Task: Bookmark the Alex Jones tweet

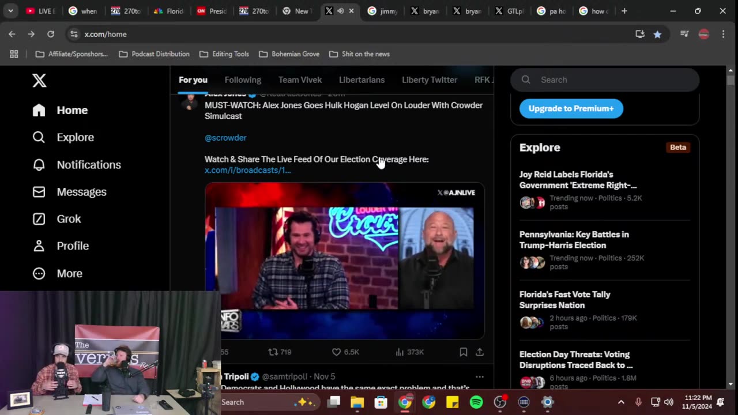Action: [x=463, y=352]
